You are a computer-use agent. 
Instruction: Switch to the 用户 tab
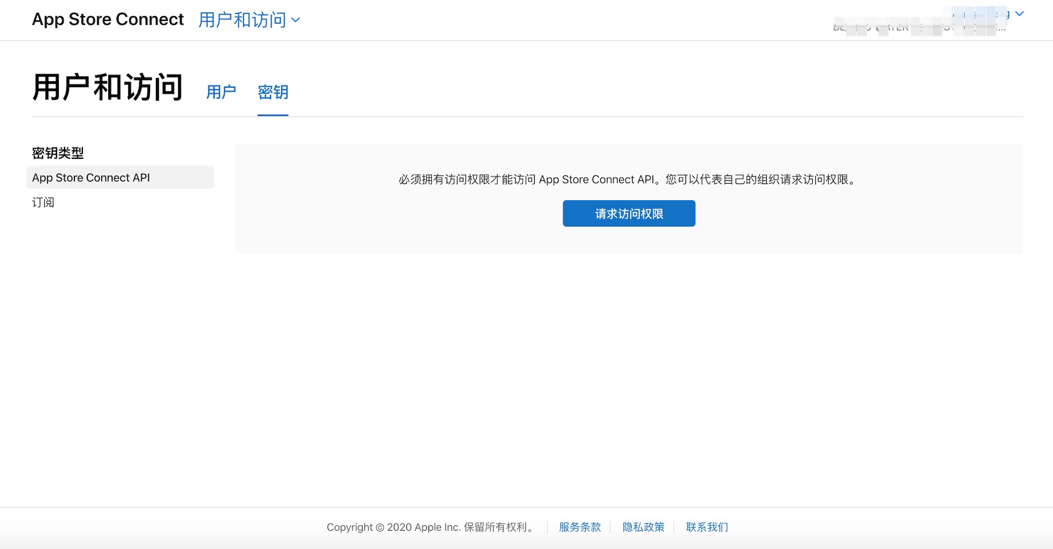pos(221,92)
